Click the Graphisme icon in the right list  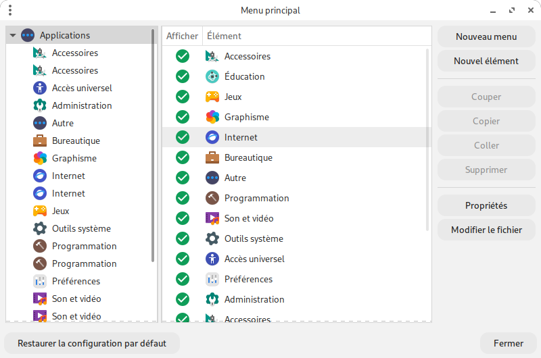pos(212,117)
